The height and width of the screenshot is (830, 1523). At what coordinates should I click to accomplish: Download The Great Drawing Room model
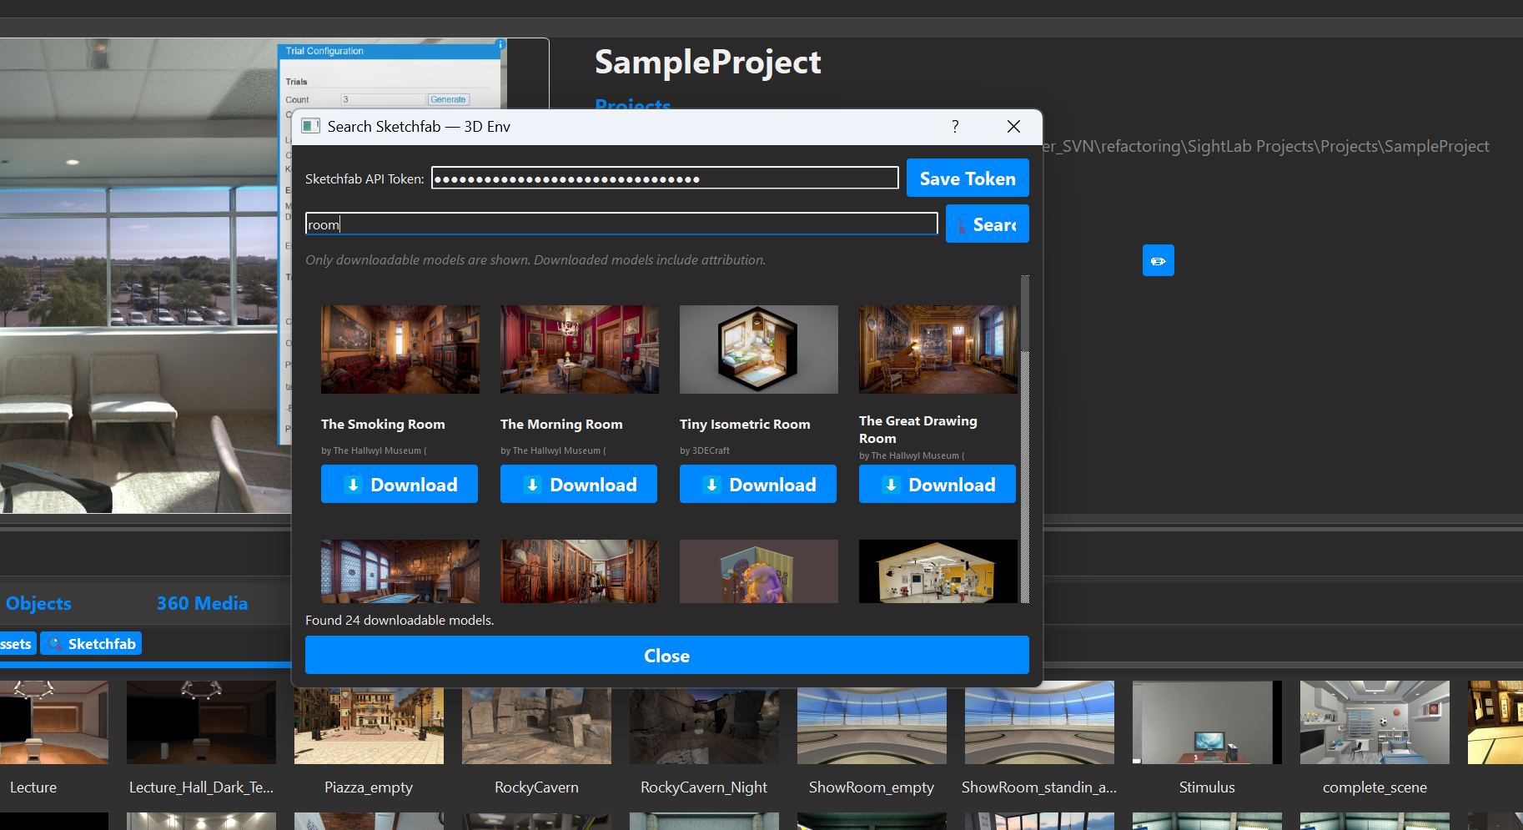[937, 485]
